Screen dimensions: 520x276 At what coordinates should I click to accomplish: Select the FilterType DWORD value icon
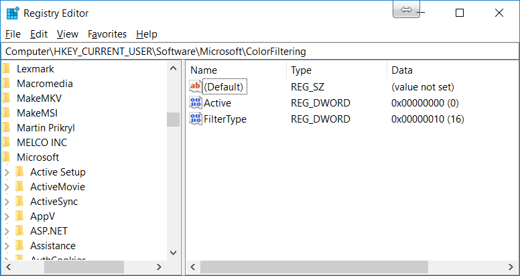pyautogui.click(x=195, y=119)
